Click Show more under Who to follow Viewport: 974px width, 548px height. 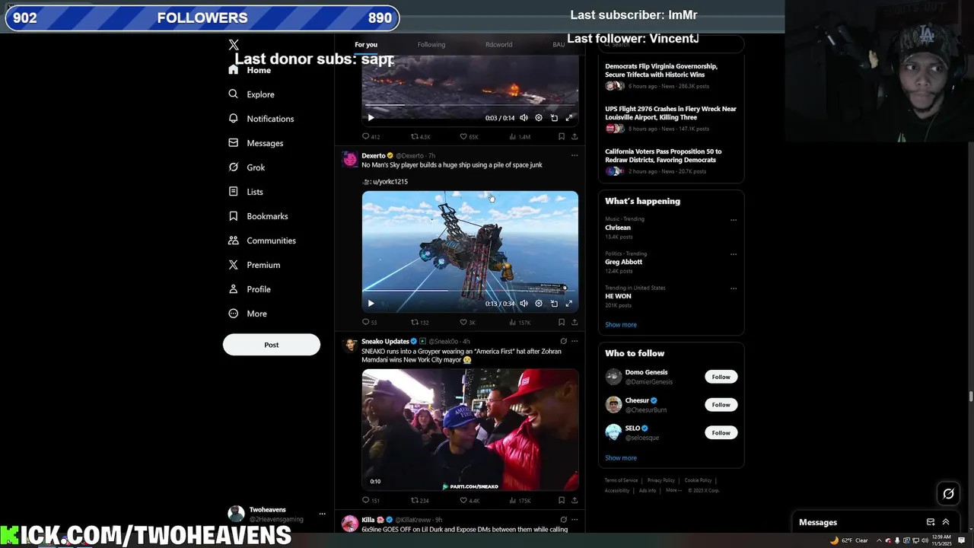tap(621, 458)
